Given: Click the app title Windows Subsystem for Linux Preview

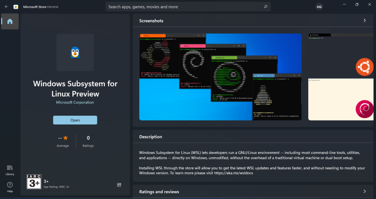Looking at the screenshot, I should pyautogui.click(x=75, y=89).
